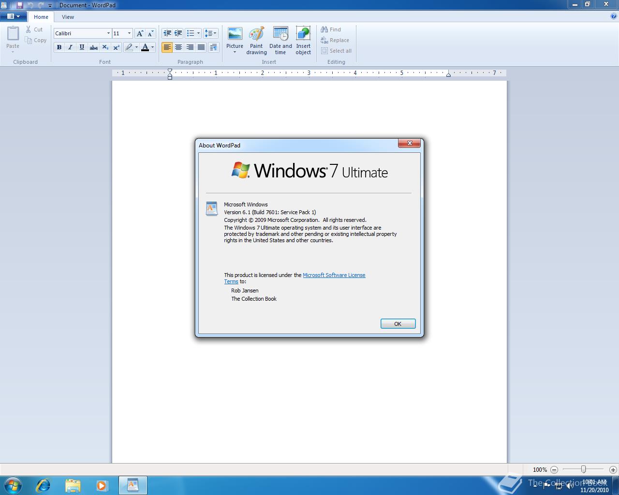Launch Internet Explorer from the taskbar

coord(43,485)
